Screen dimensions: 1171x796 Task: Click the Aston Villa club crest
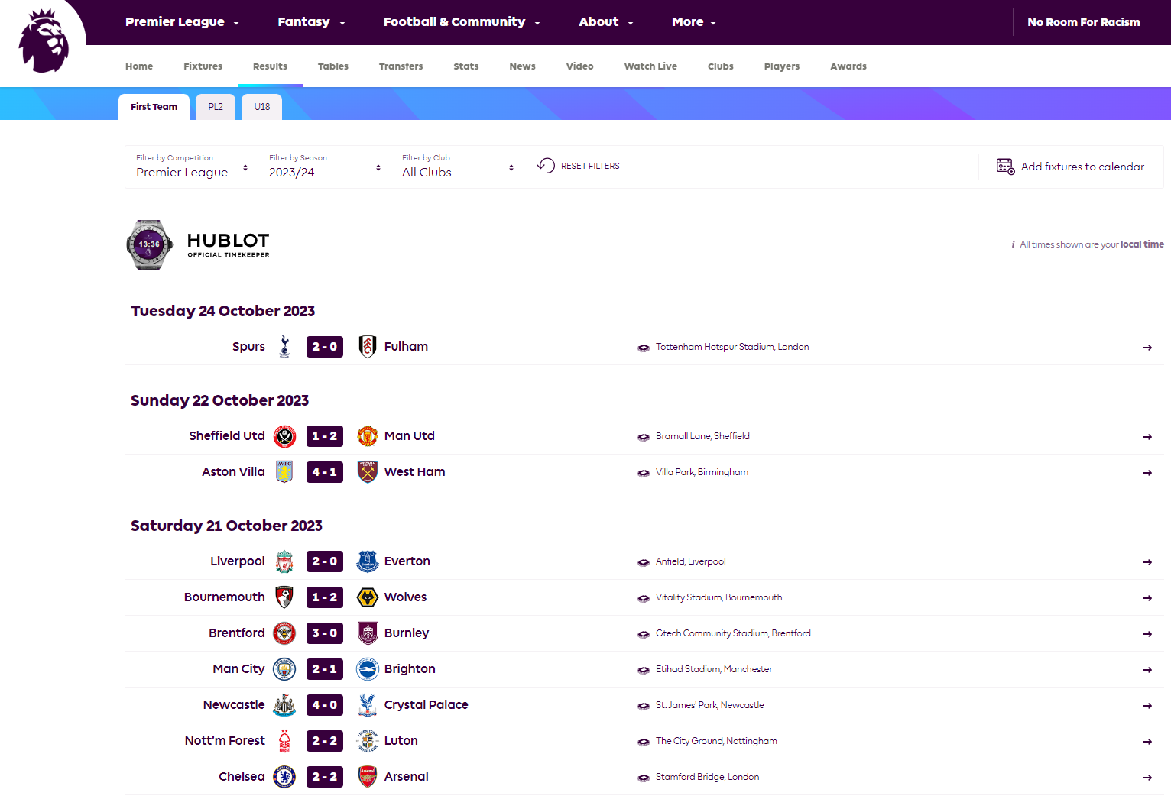284,472
